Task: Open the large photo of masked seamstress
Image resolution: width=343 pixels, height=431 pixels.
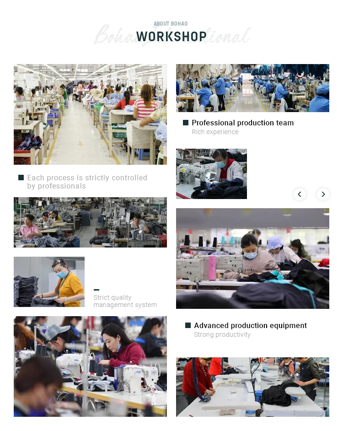Action: 252,259
